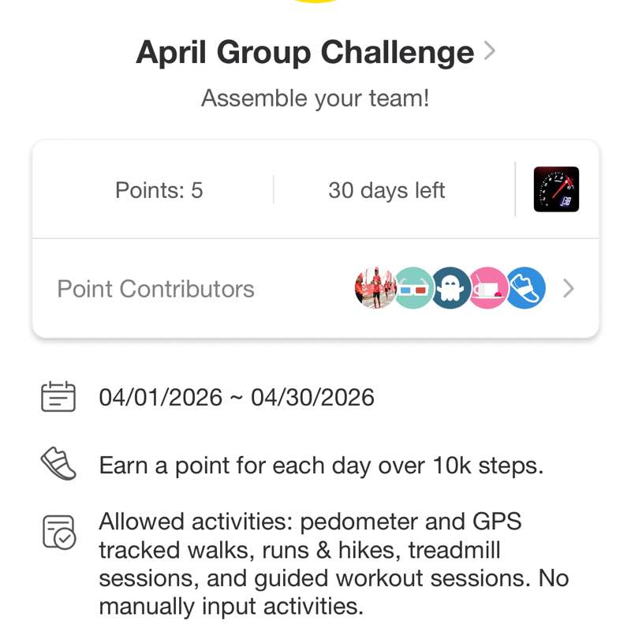Click the Assemble your team! subtitle

click(x=315, y=99)
